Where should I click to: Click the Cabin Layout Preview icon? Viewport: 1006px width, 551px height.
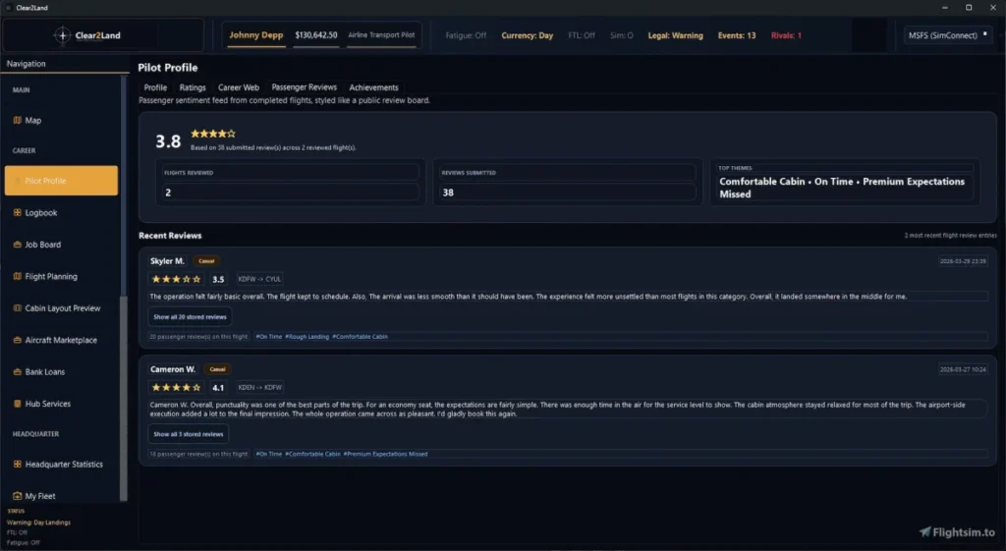(x=18, y=308)
